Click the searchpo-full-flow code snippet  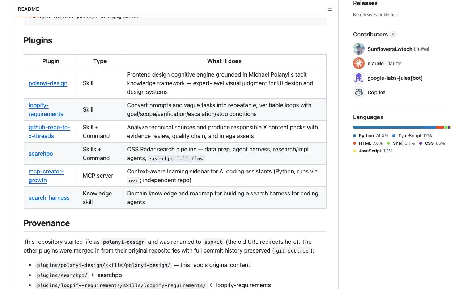click(177, 158)
